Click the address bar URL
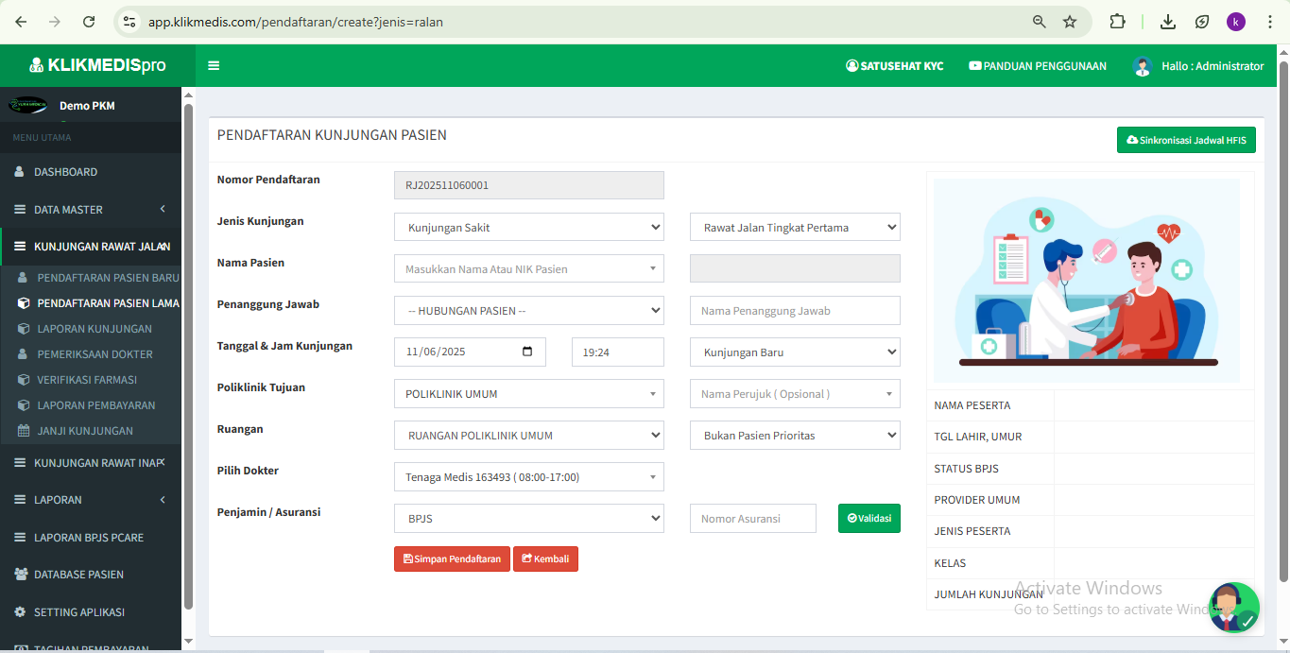1290x653 pixels. [x=296, y=22]
